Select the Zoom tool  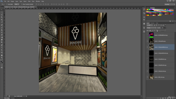click(2, 58)
